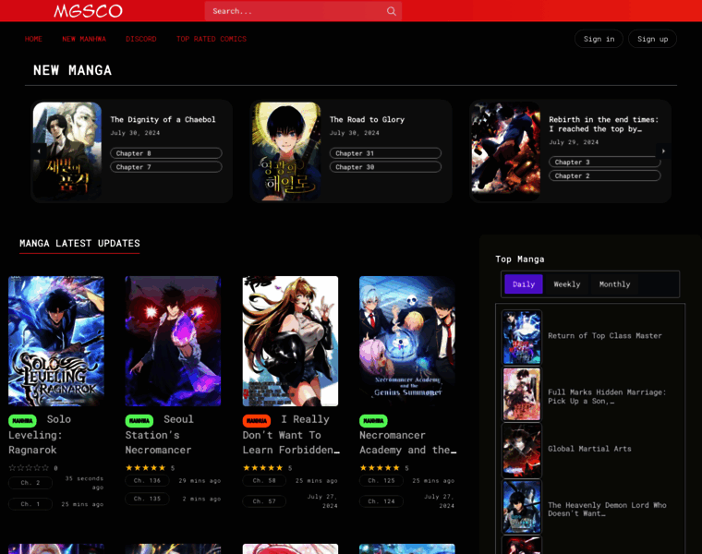Image resolution: width=702 pixels, height=554 pixels.
Task: Click star rating for I Really Don't Want
Action: (x=263, y=468)
